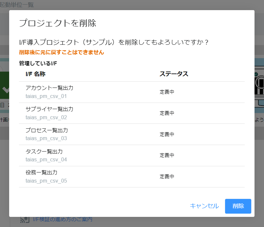264x227 pixels.
Task: Select the 定義中 status beside タスク一覧出力
Action: click(x=167, y=155)
